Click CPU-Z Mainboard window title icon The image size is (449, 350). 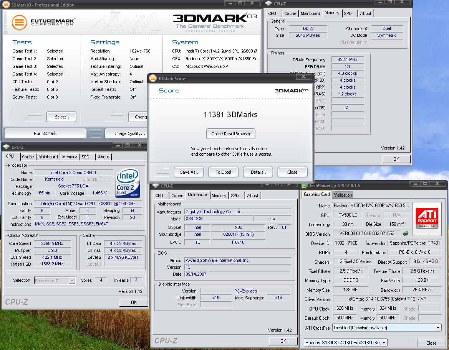(x=156, y=186)
